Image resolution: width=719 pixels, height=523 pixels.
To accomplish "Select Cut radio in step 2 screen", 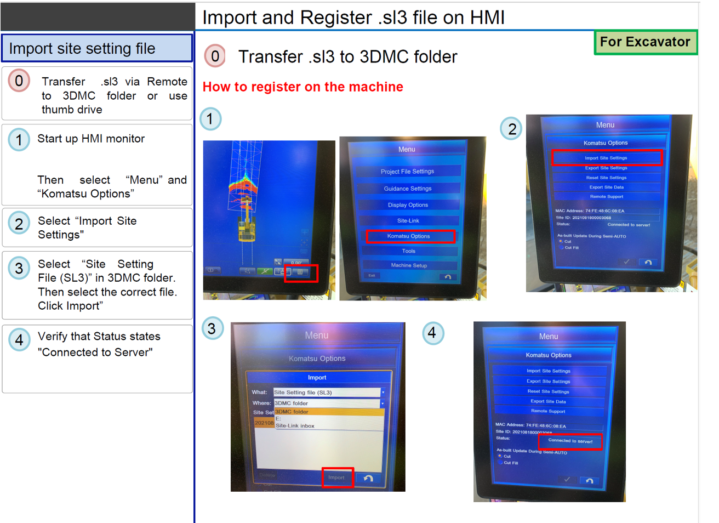I will point(561,241).
